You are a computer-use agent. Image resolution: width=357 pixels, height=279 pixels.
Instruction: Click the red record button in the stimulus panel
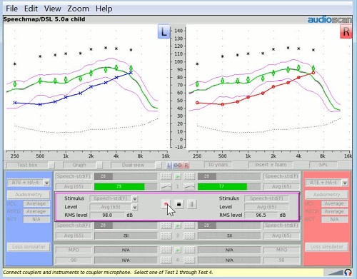click(x=166, y=204)
